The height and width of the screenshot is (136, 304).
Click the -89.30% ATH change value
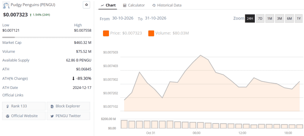coord(83,78)
